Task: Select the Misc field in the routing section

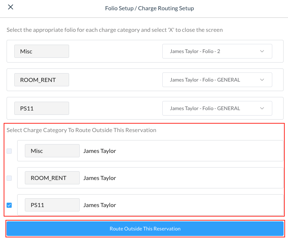Action: click(52, 151)
